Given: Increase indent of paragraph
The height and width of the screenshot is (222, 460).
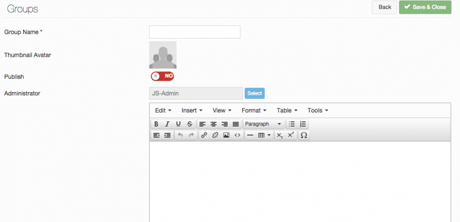Looking at the screenshot, I should click(167, 135).
